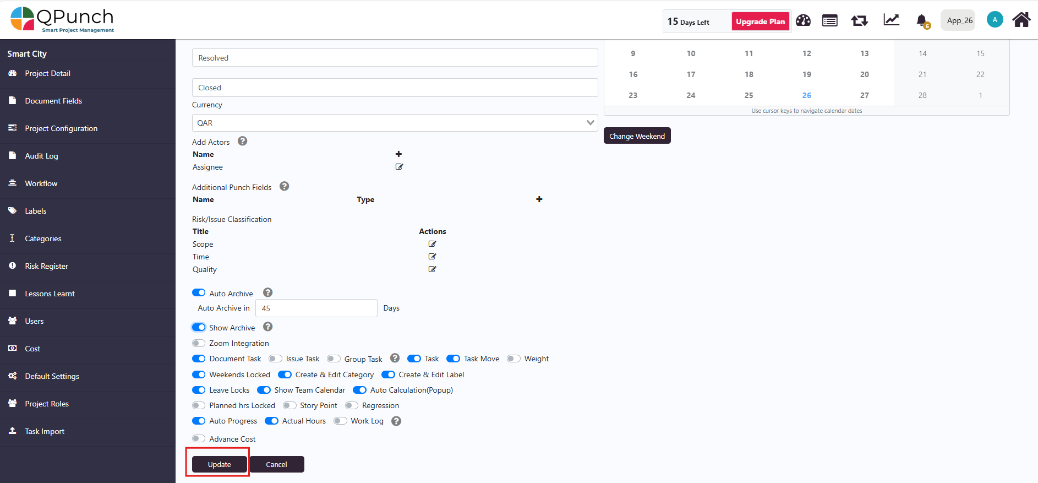
Task: Add an additional punch field with plus icon
Action: (x=539, y=199)
